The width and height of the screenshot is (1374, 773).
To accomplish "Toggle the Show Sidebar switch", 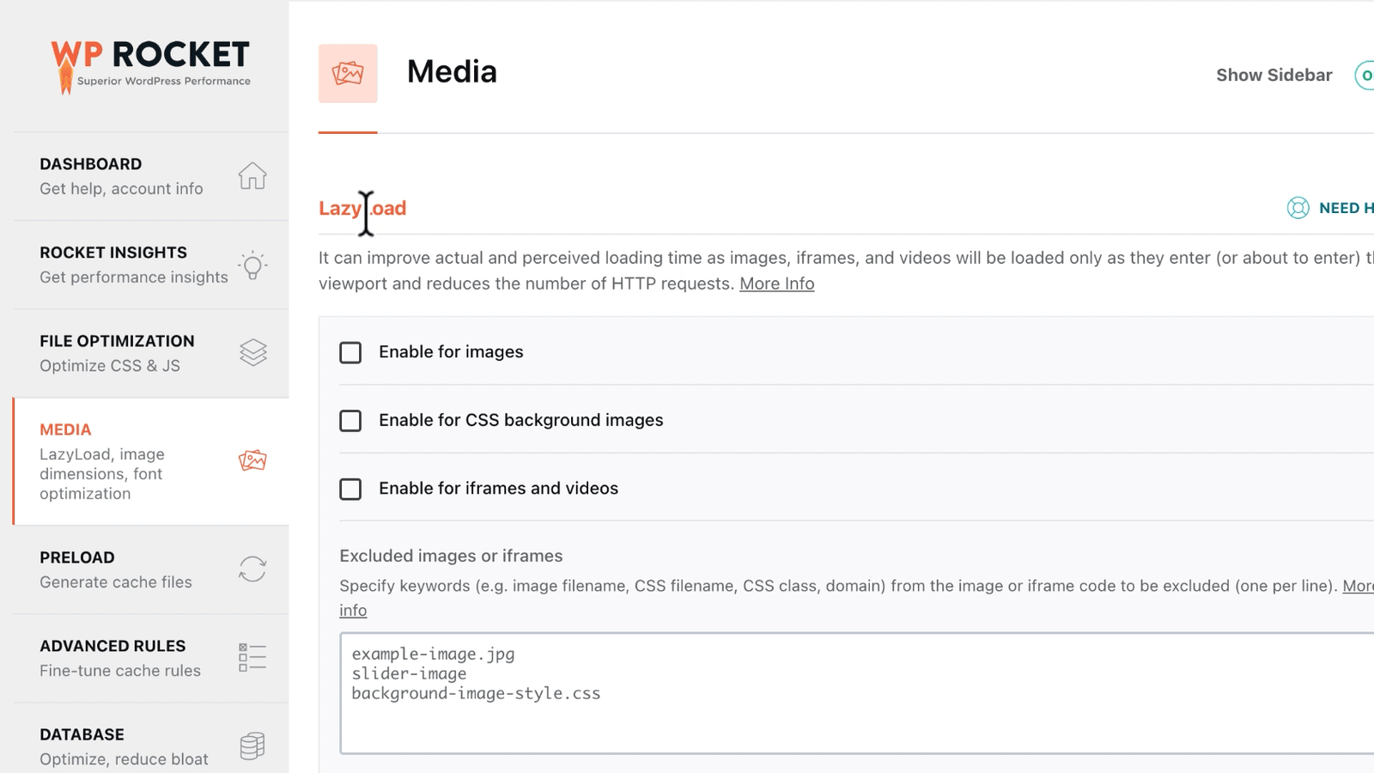I will coord(1365,75).
